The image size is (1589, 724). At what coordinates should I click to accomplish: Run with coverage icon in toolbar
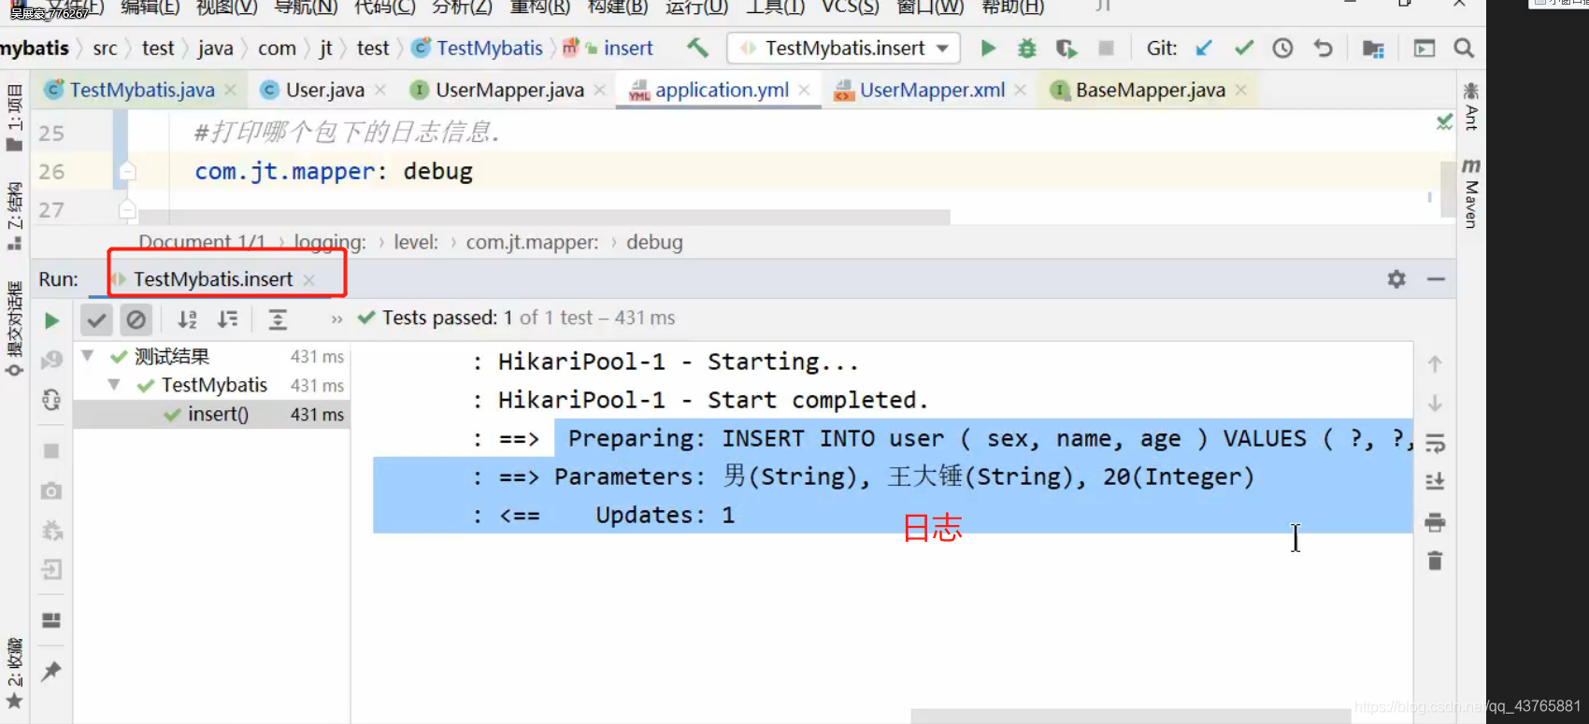click(x=1066, y=48)
